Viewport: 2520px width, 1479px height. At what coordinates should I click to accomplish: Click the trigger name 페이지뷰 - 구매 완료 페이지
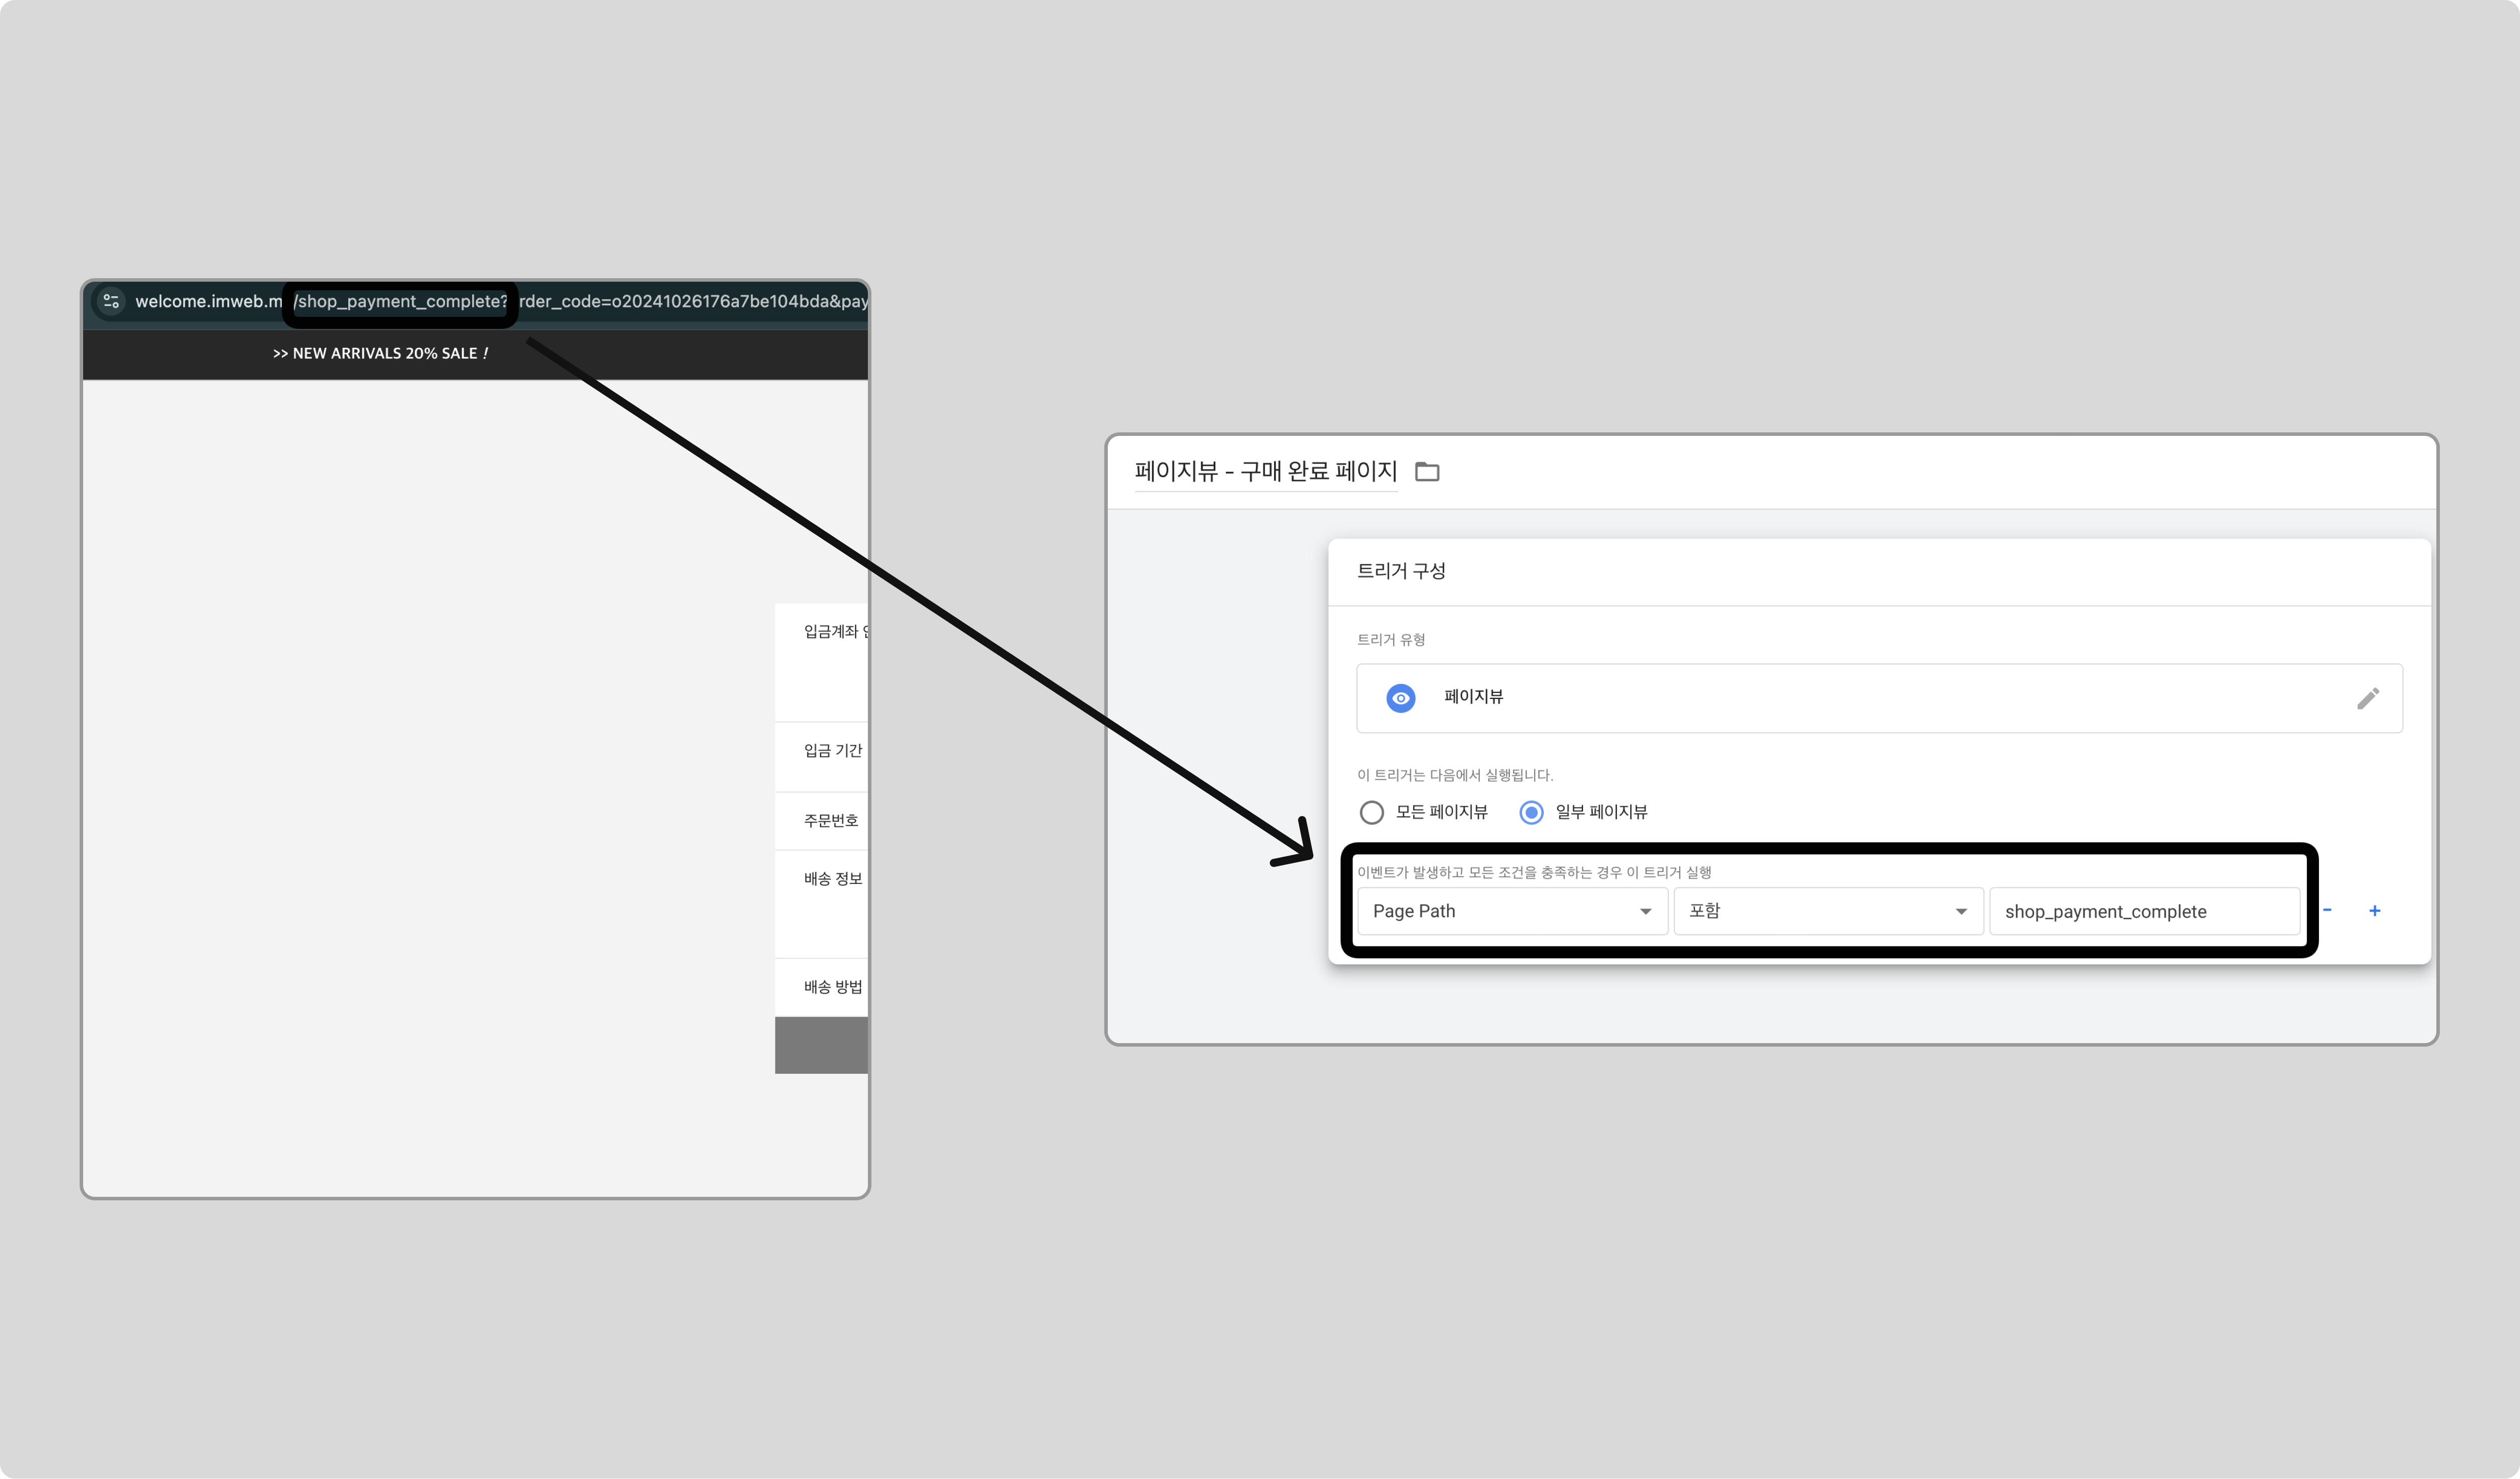(1265, 471)
